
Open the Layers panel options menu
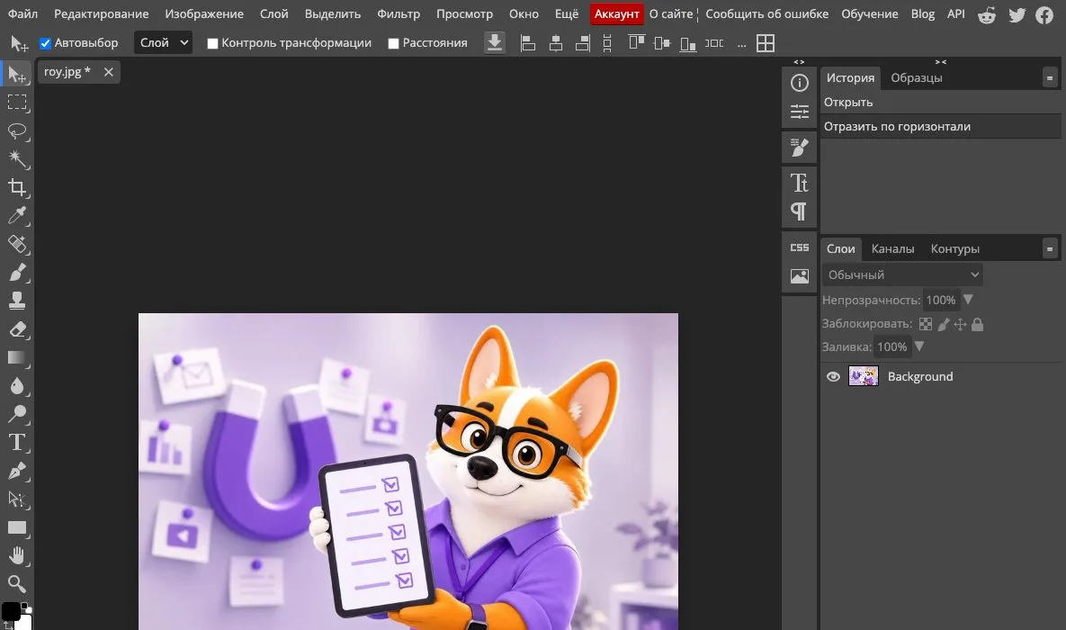(1050, 249)
